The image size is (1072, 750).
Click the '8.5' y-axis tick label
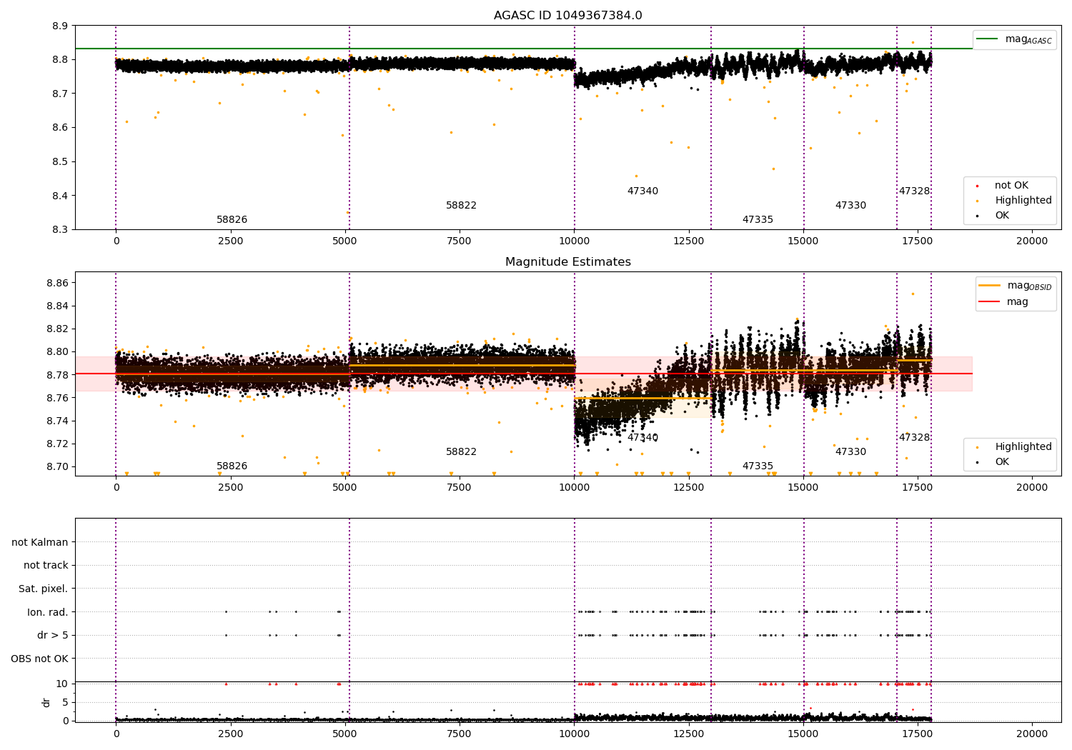point(61,162)
